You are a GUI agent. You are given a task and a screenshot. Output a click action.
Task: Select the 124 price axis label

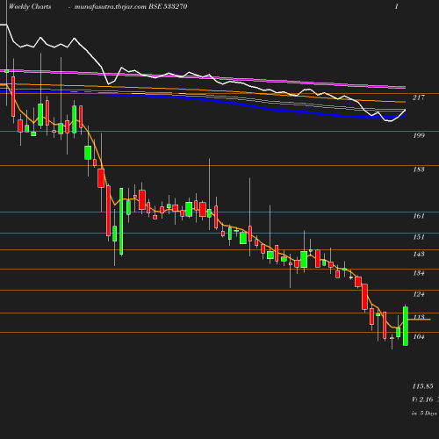[x=419, y=294]
